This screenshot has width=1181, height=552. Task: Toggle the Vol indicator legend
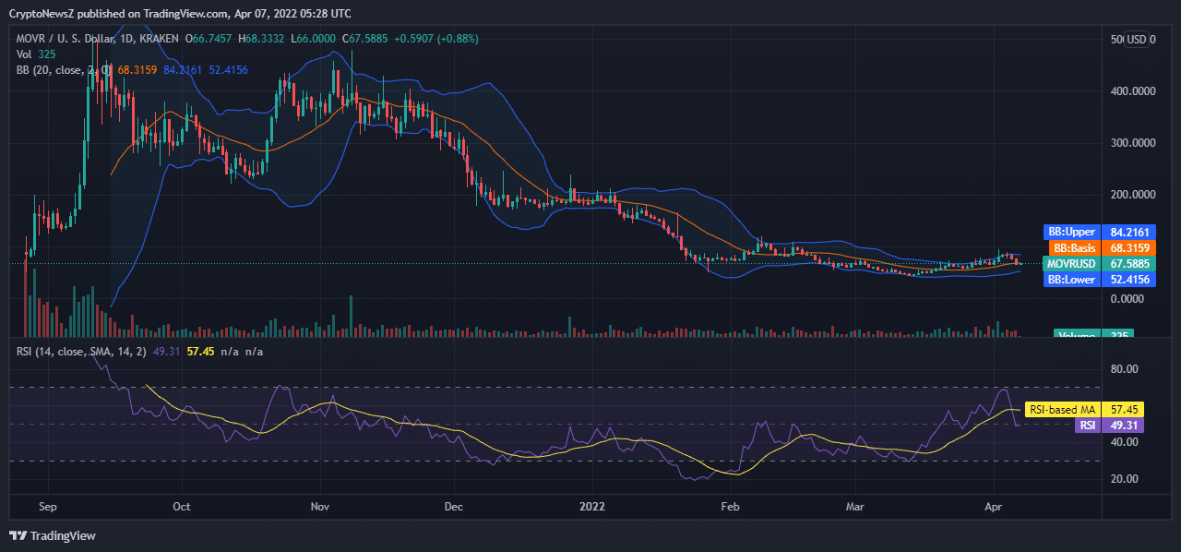[x=26, y=54]
